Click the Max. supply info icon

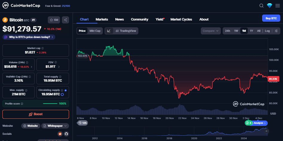[x=26, y=90]
